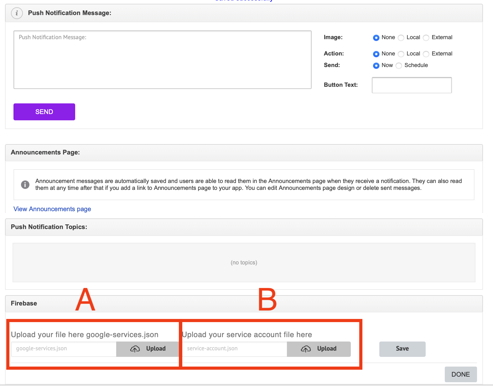Viewport: 493px width, 386px height.
Task: Open View Announcements page link
Action: click(52, 209)
